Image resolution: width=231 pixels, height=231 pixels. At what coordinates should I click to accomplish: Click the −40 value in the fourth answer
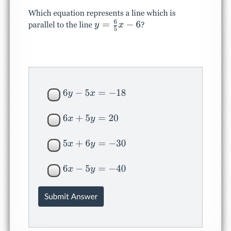point(118,169)
